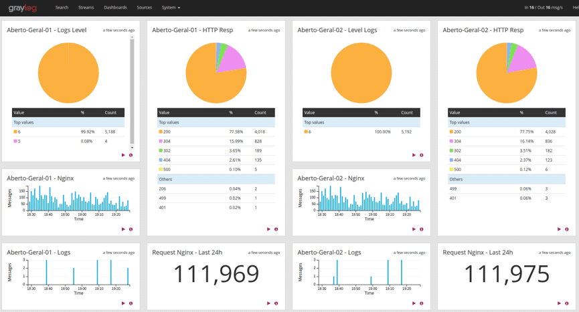Click the pink swatch for value 5 in the Logs Level table
Image resolution: width=579 pixels, height=312 pixels.
point(15,141)
